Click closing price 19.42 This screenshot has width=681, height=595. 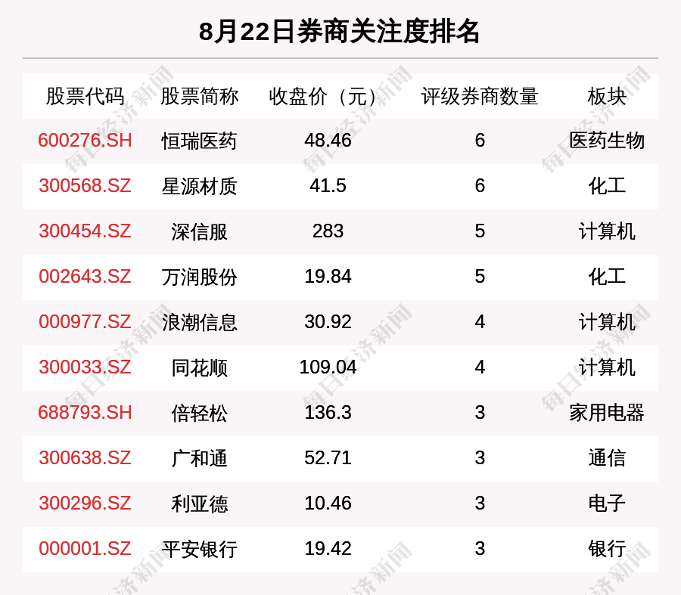(328, 549)
